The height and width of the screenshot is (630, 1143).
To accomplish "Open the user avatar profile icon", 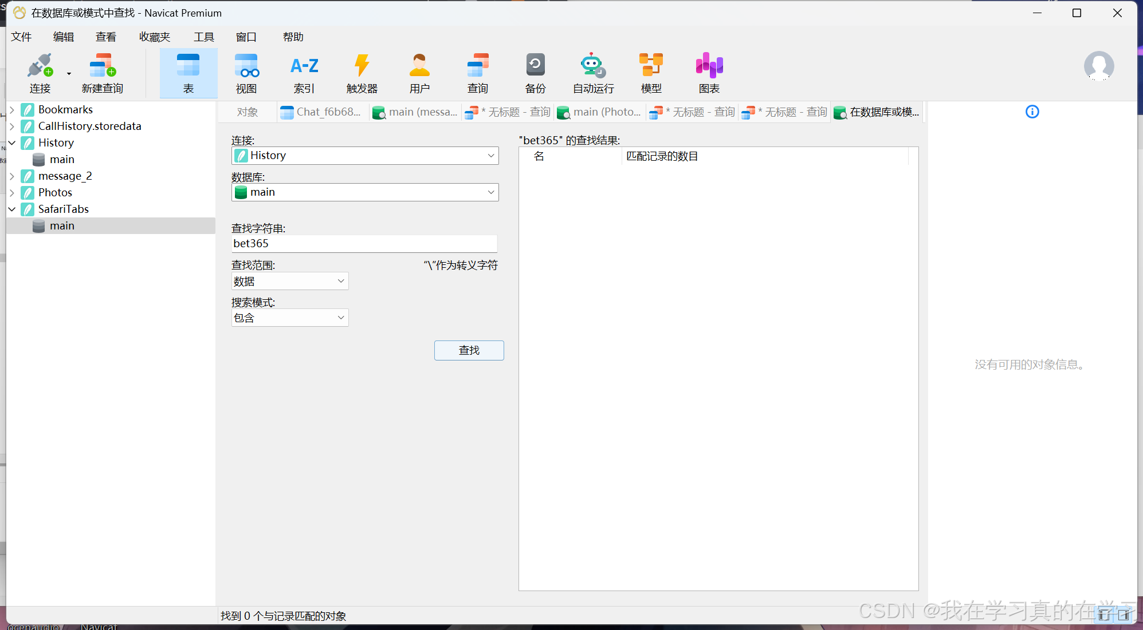I will (1098, 66).
